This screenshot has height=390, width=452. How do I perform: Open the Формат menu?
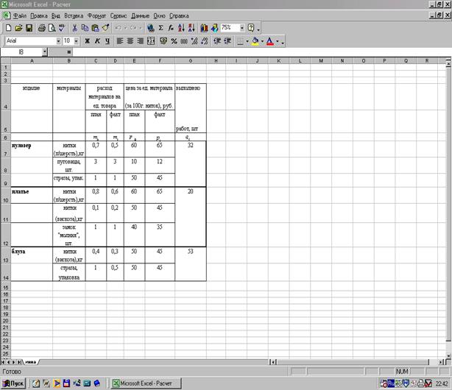pyautogui.click(x=96, y=15)
